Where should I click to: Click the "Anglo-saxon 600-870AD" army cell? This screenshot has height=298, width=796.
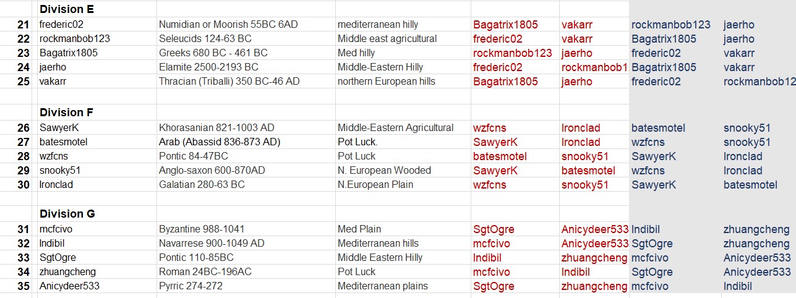pyautogui.click(x=212, y=171)
